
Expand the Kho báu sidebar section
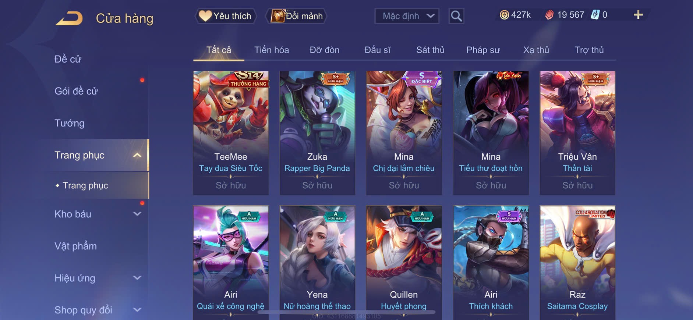click(x=137, y=214)
